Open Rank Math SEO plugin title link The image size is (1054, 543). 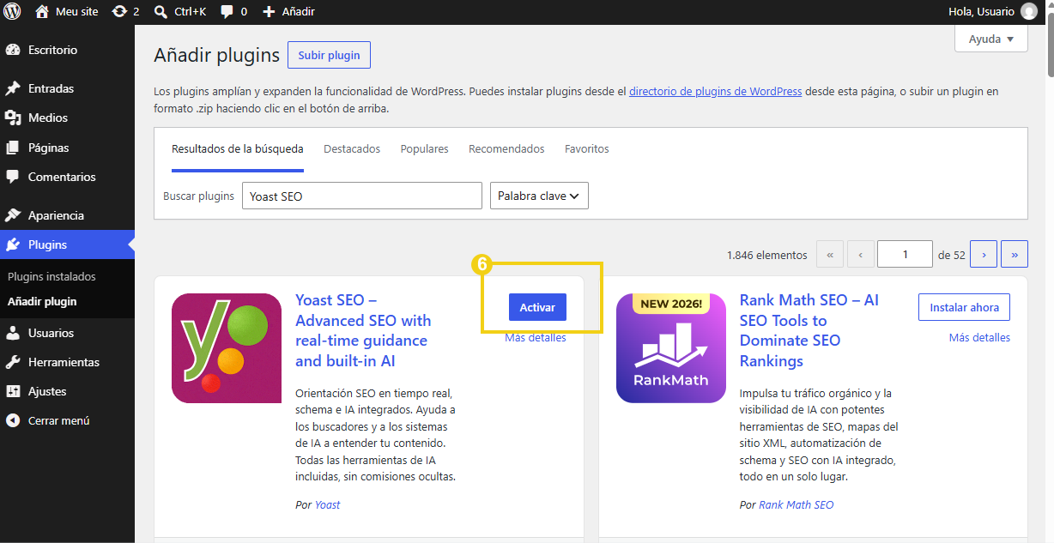coord(809,330)
